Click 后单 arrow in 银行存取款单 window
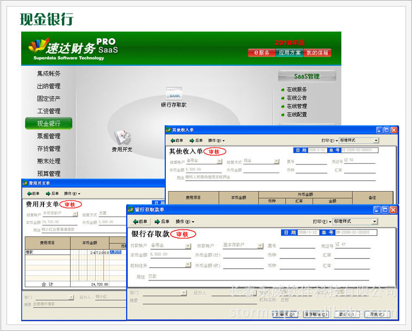The image size is (412, 331). (162, 222)
